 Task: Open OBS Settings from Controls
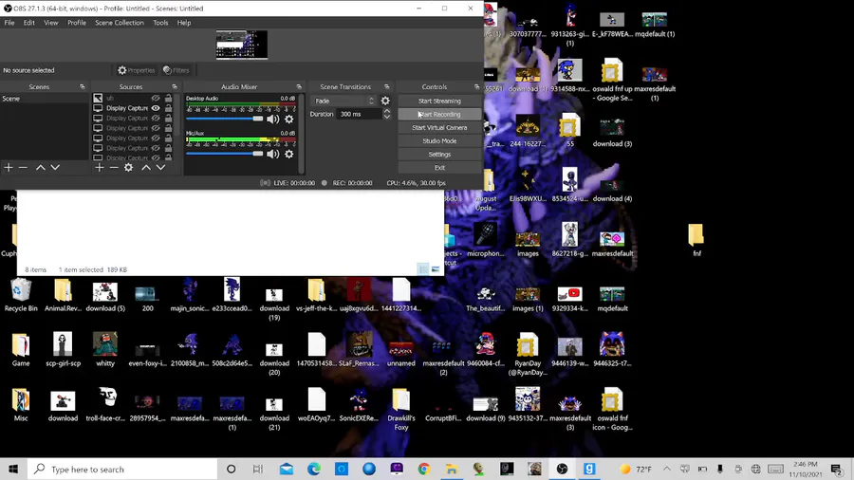tap(439, 154)
